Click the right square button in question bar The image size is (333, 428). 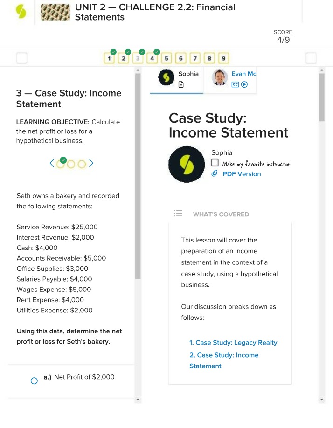(x=311, y=58)
